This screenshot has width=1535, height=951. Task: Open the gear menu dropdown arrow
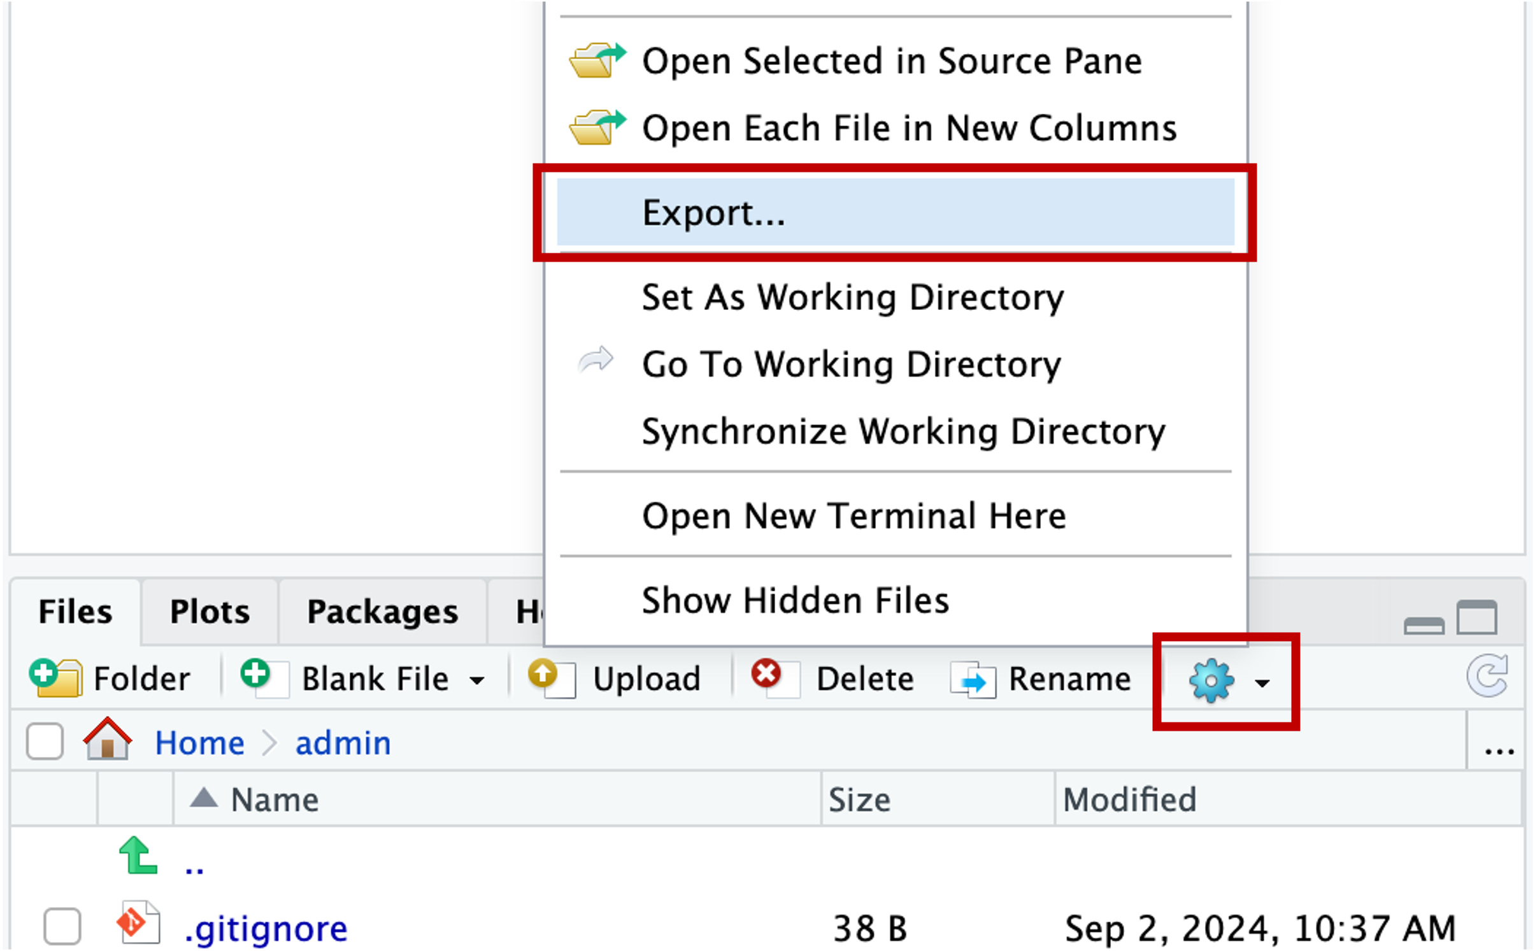(1262, 683)
